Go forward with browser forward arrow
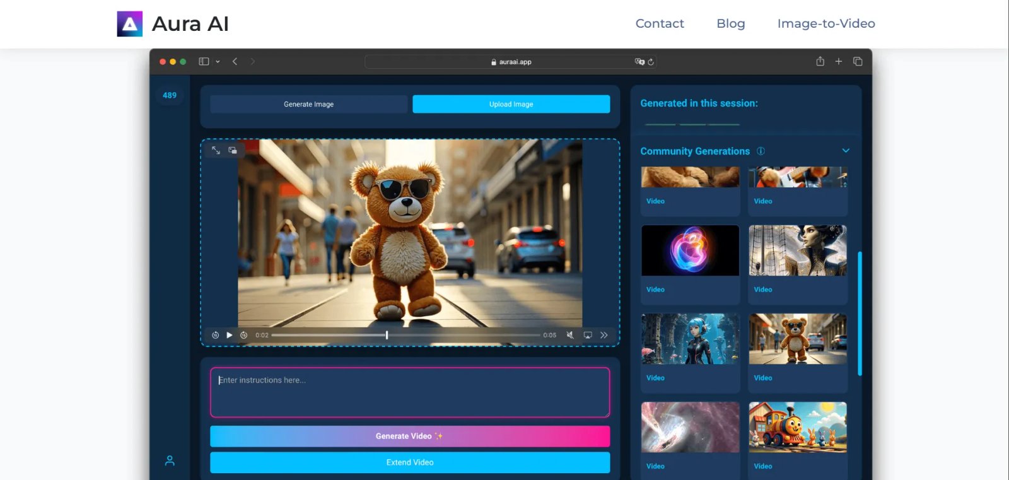 coord(253,61)
